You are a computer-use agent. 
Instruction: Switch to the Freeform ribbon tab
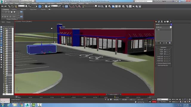point(14,9)
